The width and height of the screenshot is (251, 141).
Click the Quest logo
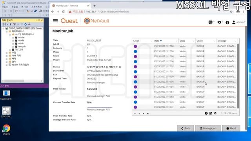[69, 21]
